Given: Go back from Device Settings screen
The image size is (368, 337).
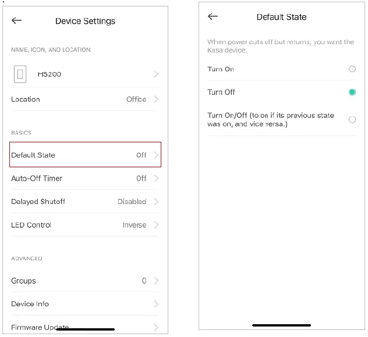Looking at the screenshot, I should click(16, 21).
